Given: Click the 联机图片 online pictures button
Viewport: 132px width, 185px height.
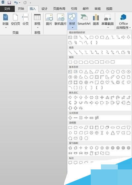Looking at the screenshot, I should (x=60, y=20).
